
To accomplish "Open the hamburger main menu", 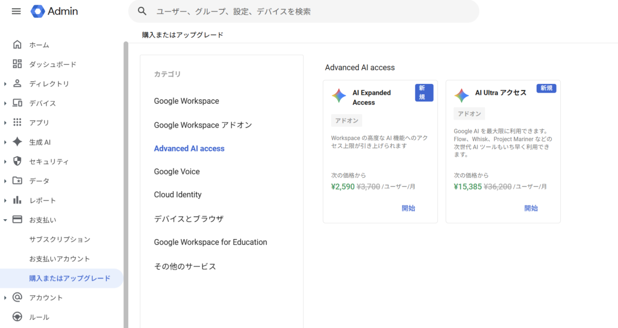I will coord(16,11).
